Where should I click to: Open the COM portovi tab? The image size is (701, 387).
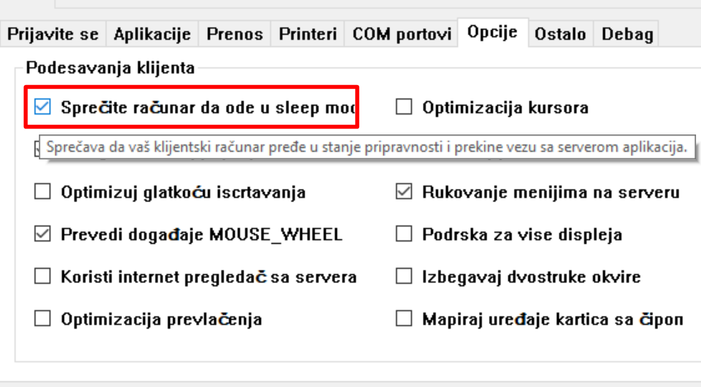[x=401, y=34]
